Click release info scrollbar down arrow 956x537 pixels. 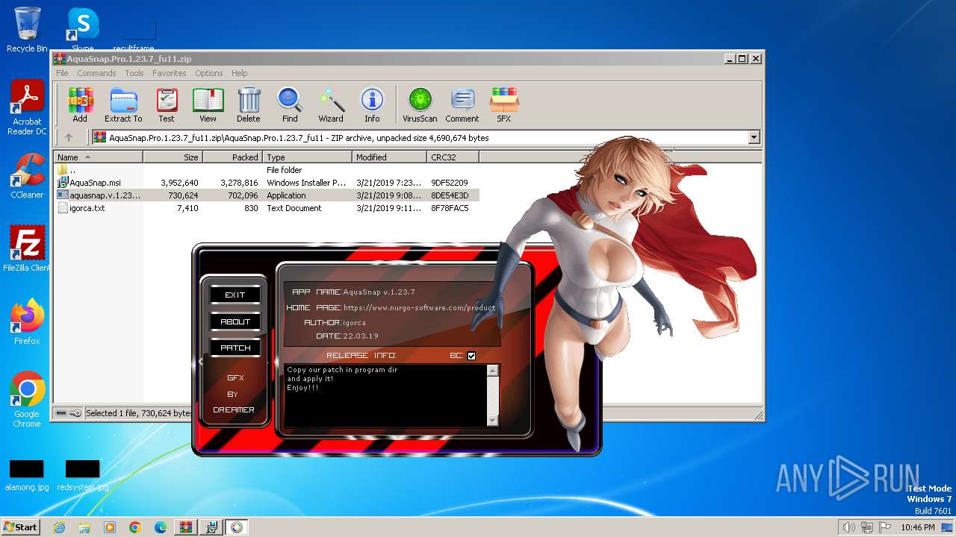(x=492, y=421)
